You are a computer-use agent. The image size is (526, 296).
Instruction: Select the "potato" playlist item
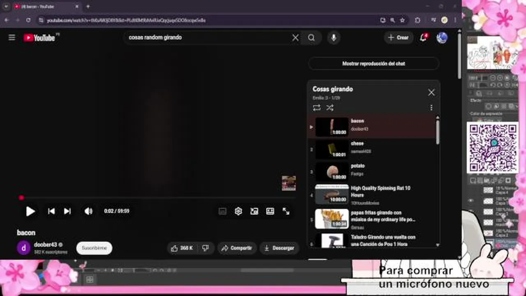coord(371,171)
